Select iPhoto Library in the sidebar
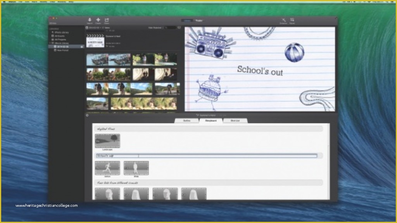Viewport: 397px width, 223px height. tap(60, 33)
